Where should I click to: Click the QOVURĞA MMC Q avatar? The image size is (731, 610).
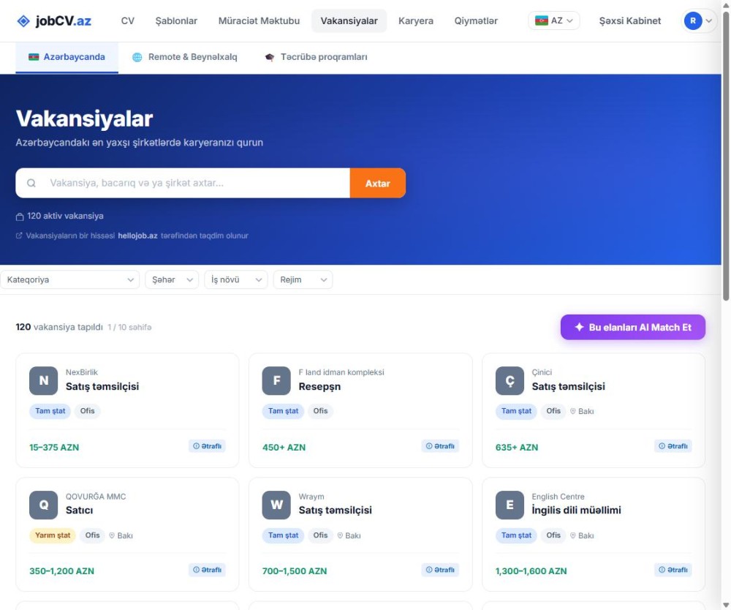point(43,505)
